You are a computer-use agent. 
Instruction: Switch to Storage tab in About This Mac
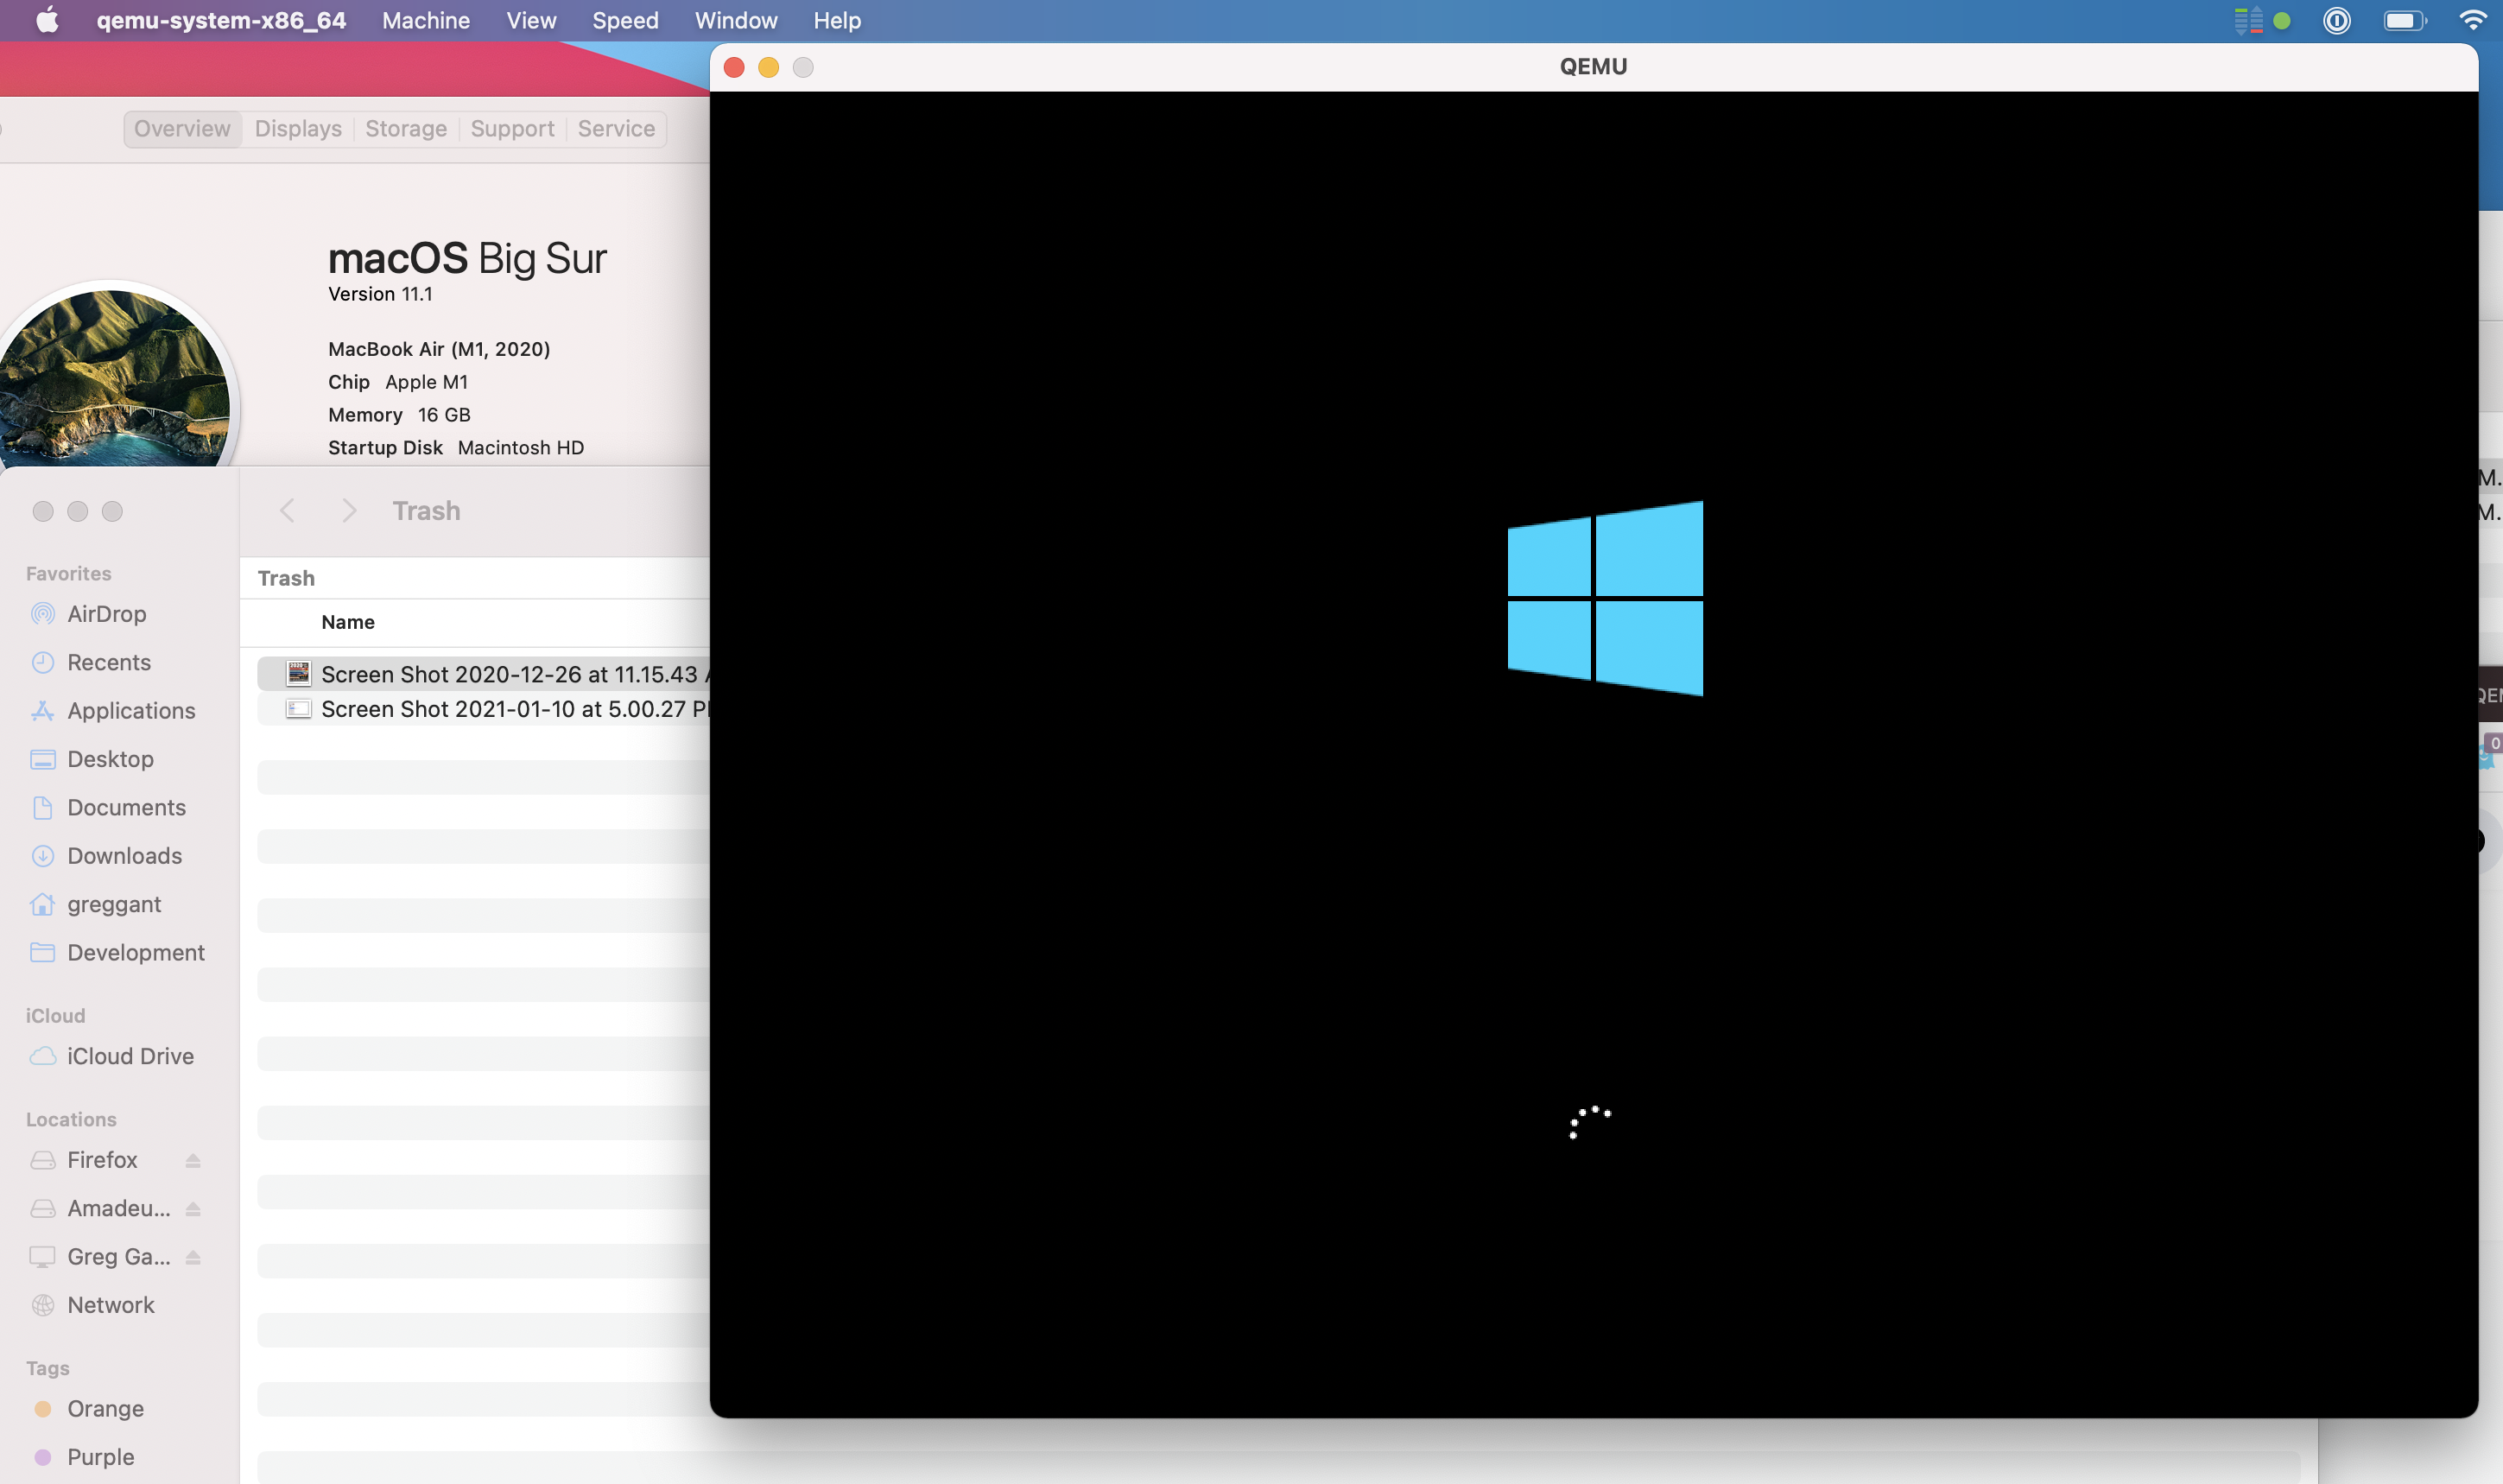click(406, 129)
